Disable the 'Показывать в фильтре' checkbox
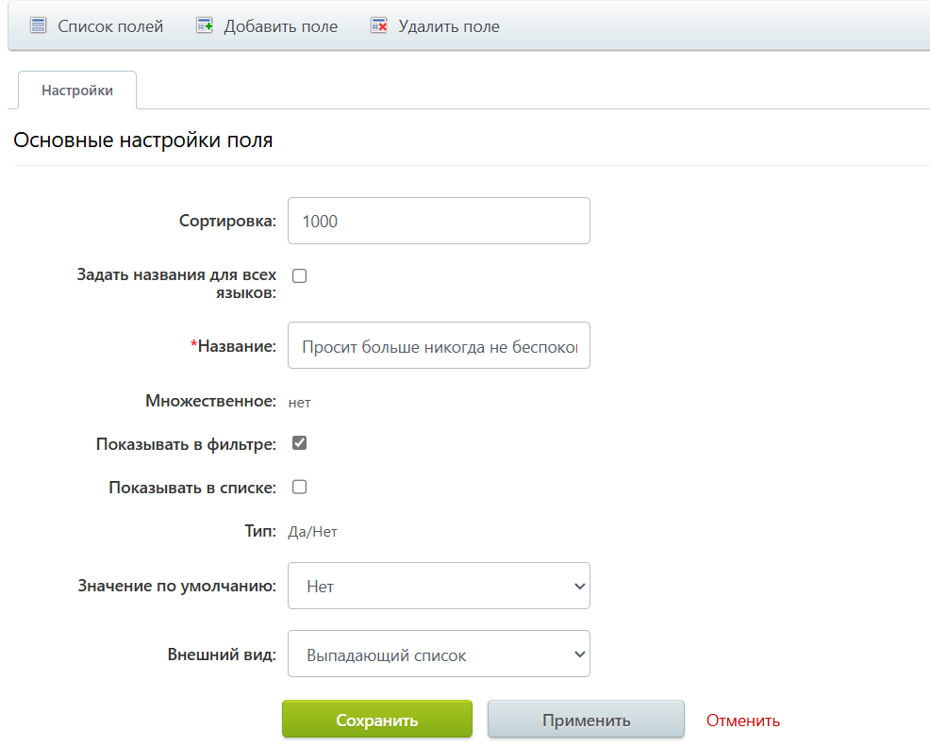This screenshot has width=930, height=746. [x=299, y=442]
